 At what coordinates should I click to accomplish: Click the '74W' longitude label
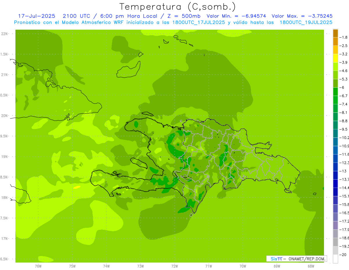coord(106,266)
